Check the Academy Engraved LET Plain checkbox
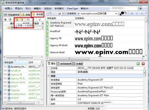The image size is (149, 110). (48, 24)
